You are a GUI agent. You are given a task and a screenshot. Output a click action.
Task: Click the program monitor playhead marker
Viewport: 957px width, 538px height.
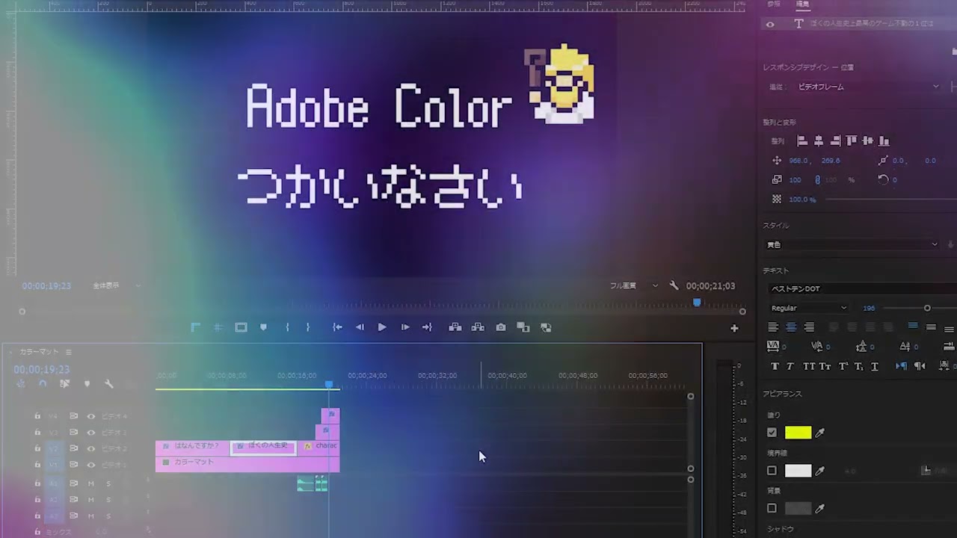coord(697,303)
